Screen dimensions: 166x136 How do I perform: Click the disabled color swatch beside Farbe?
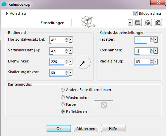[x=104, y=105]
